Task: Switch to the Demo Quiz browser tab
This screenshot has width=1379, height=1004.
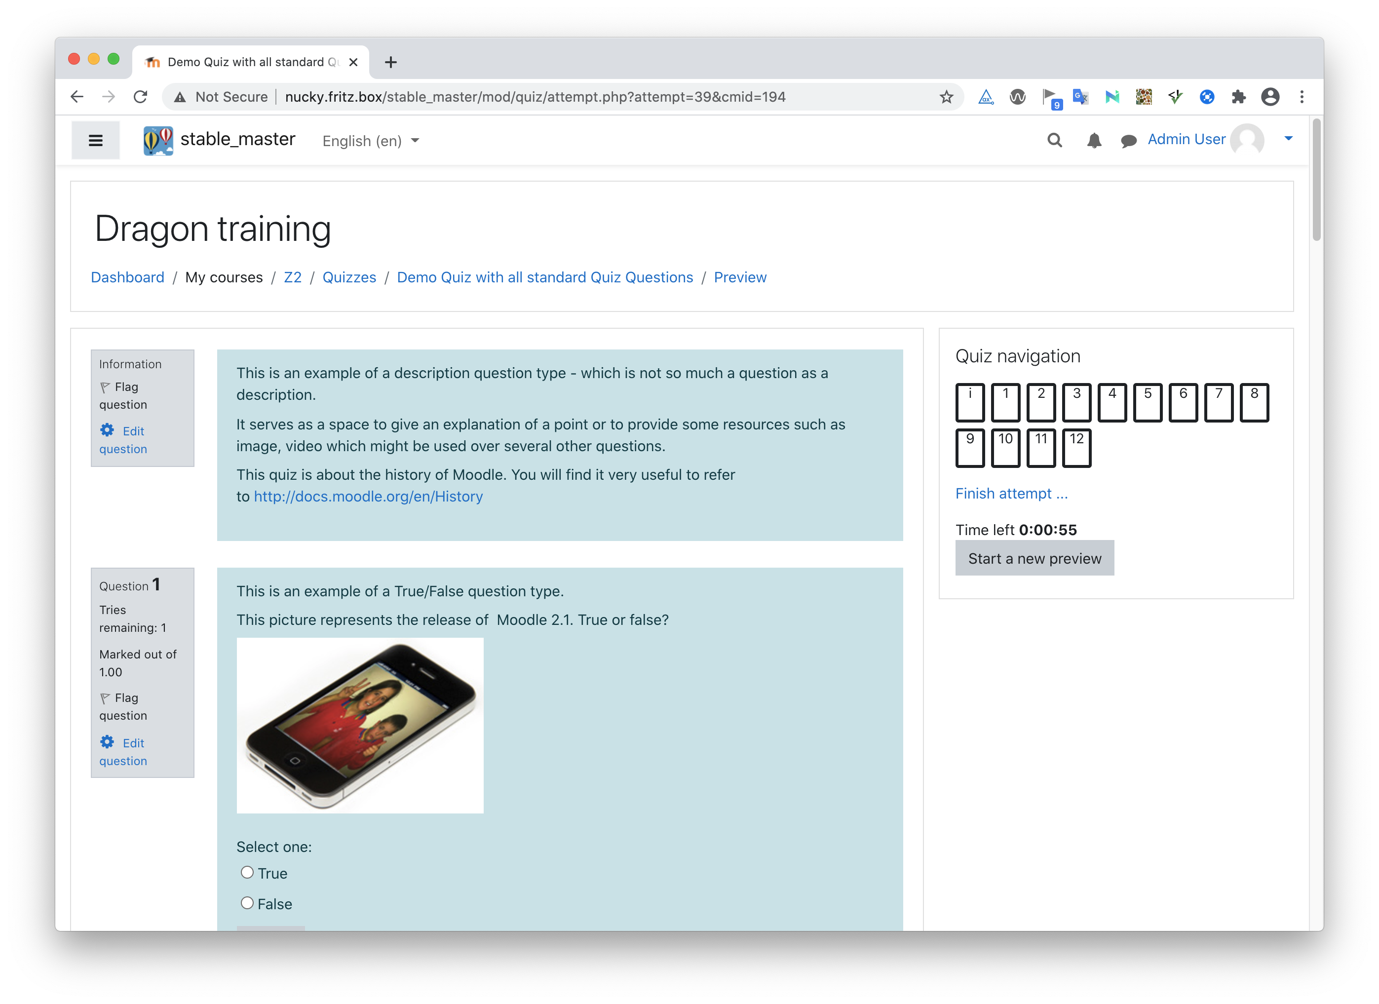Action: coord(250,62)
